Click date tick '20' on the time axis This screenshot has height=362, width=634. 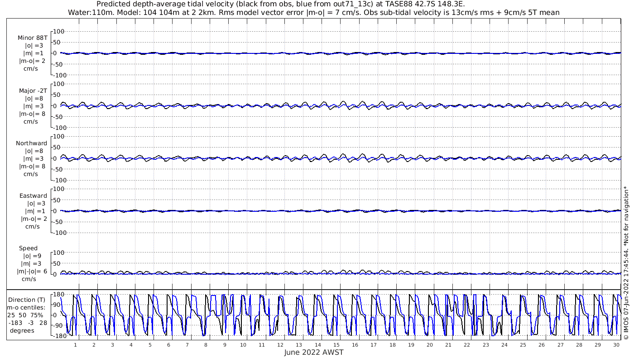coord(429,345)
